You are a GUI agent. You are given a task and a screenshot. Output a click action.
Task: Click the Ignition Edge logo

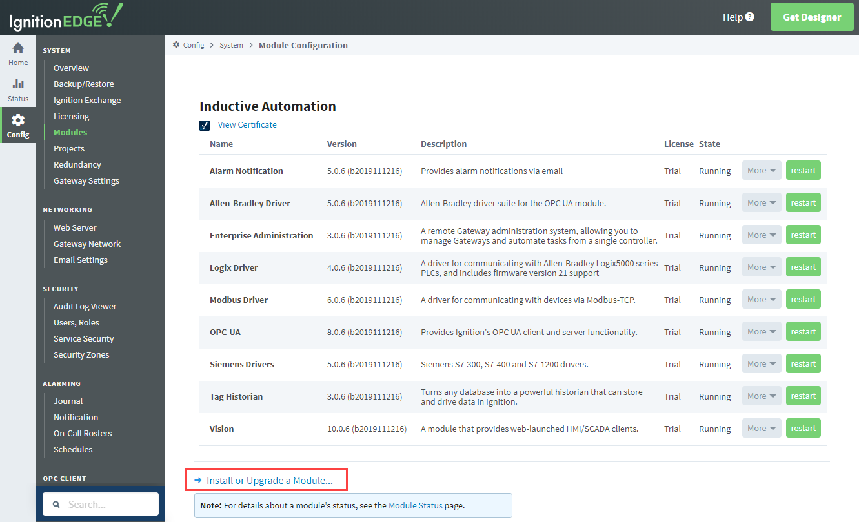(x=66, y=17)
